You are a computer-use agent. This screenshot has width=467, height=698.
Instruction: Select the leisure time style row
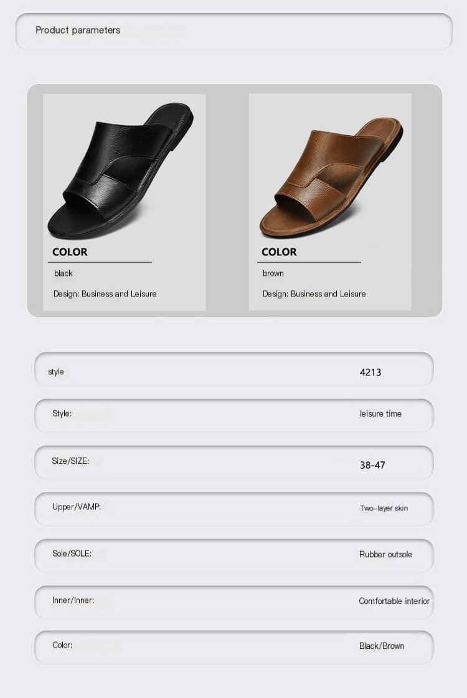233,415
